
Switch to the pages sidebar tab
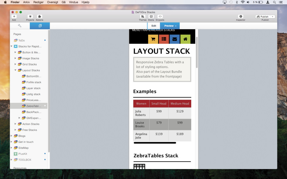[x=40, y=26]
